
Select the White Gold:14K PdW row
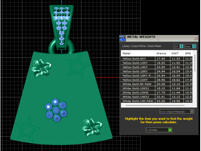[x=157, y=101]
